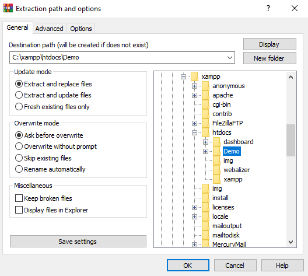This screenshot has width=308, height=276.
Task: Click the Cancel button
Action: pyautogui.click(x=235, y=265)
